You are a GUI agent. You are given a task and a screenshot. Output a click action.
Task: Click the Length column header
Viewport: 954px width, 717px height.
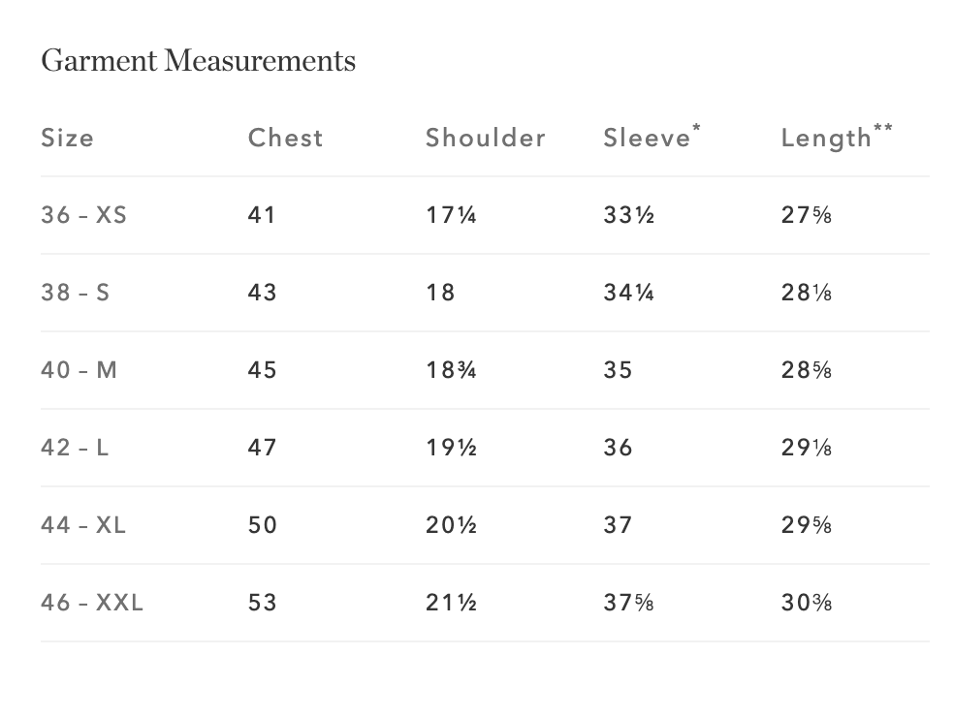coord(837,137)
